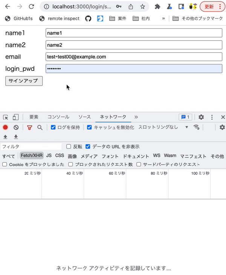Share this page icon in address bar
The width and height of the screenshot is (226, 275).
pos(131,7)
